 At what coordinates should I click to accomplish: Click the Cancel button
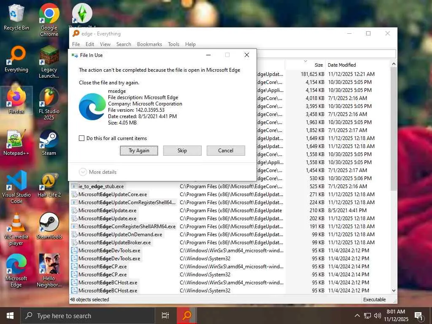point(226,151)
